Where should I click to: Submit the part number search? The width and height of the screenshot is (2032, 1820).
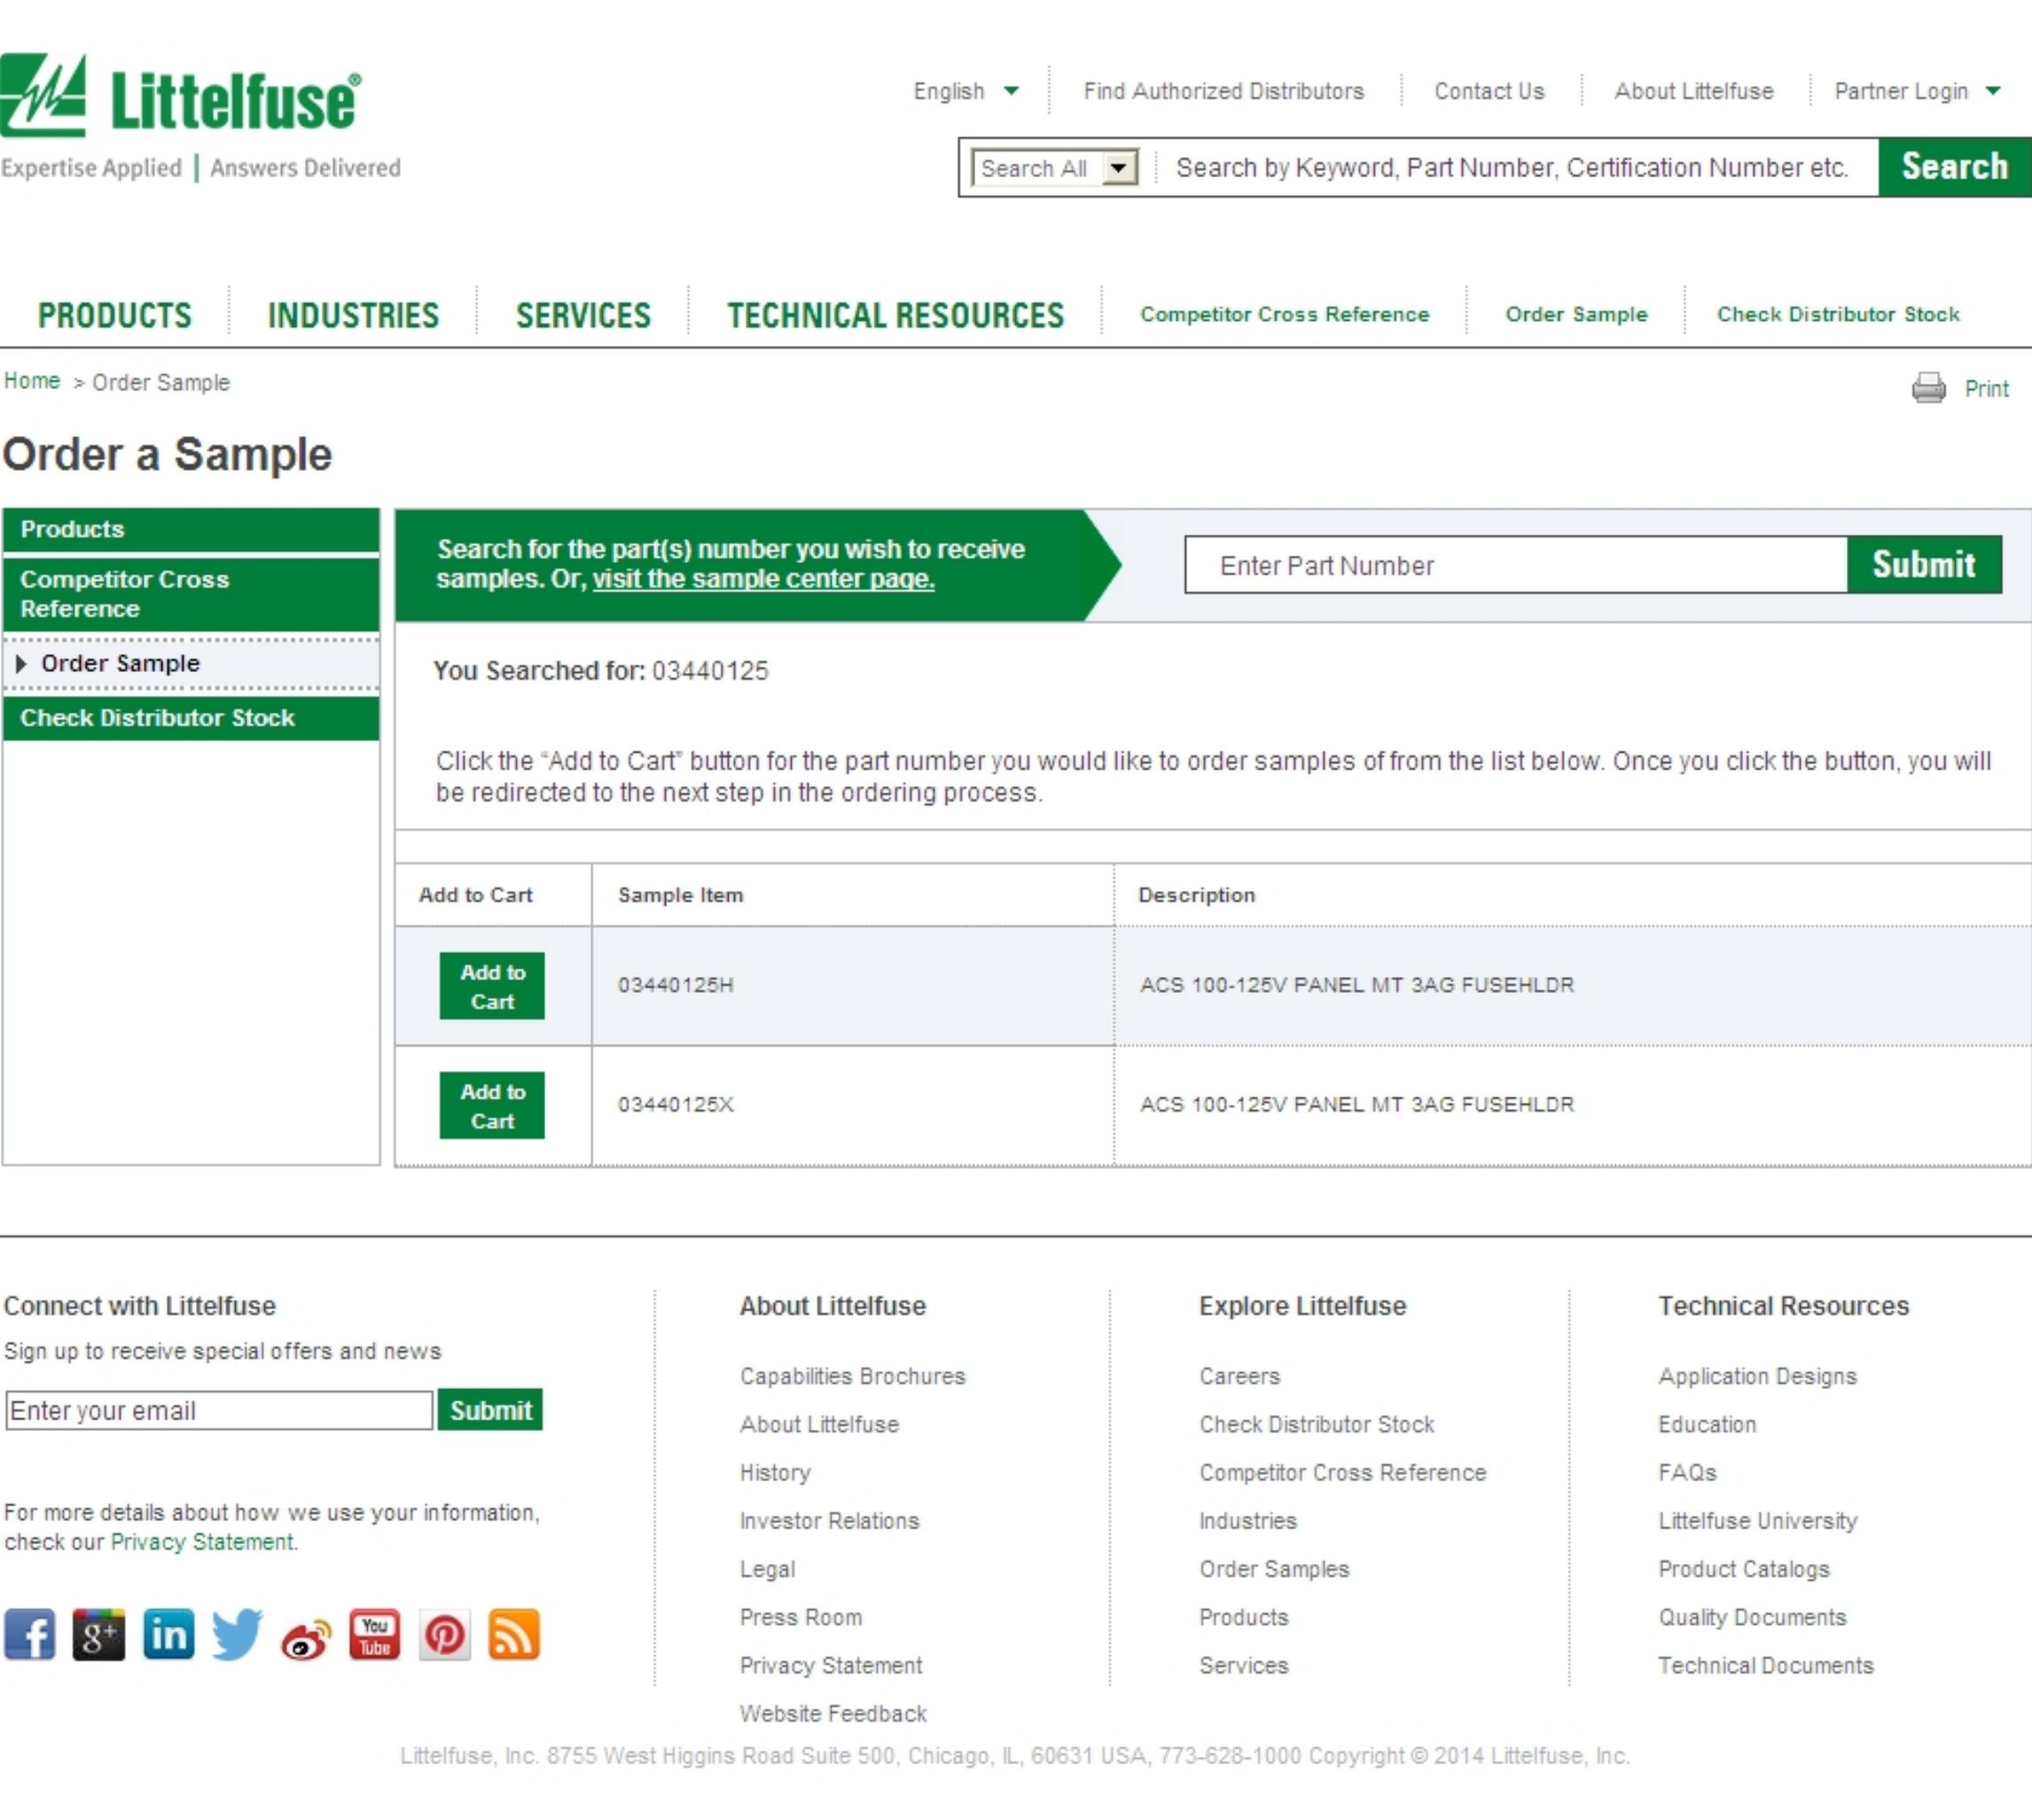(x=1924, y=565)
